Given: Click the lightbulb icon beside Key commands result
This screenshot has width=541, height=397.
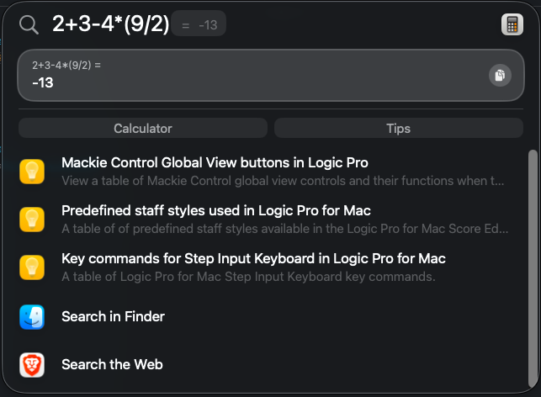Looking at the screenshot, I should tap(32, 267).
